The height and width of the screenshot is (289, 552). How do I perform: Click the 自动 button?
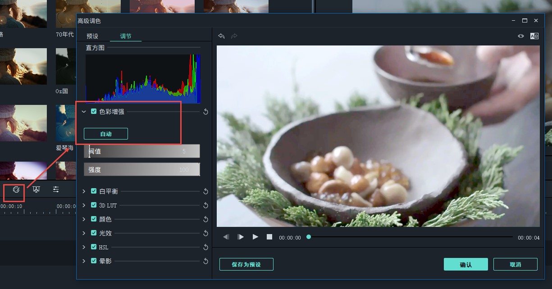(106, 134)
